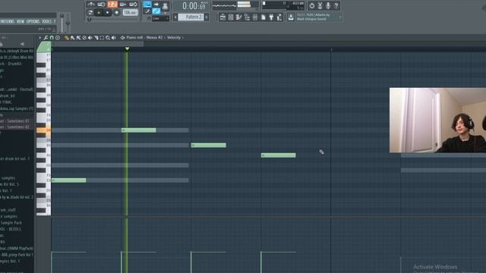Select the Paint brush tool

73,38
